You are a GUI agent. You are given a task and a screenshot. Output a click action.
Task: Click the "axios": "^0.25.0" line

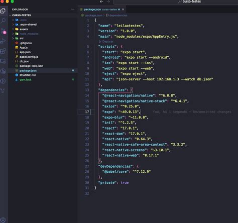(122, 106)
